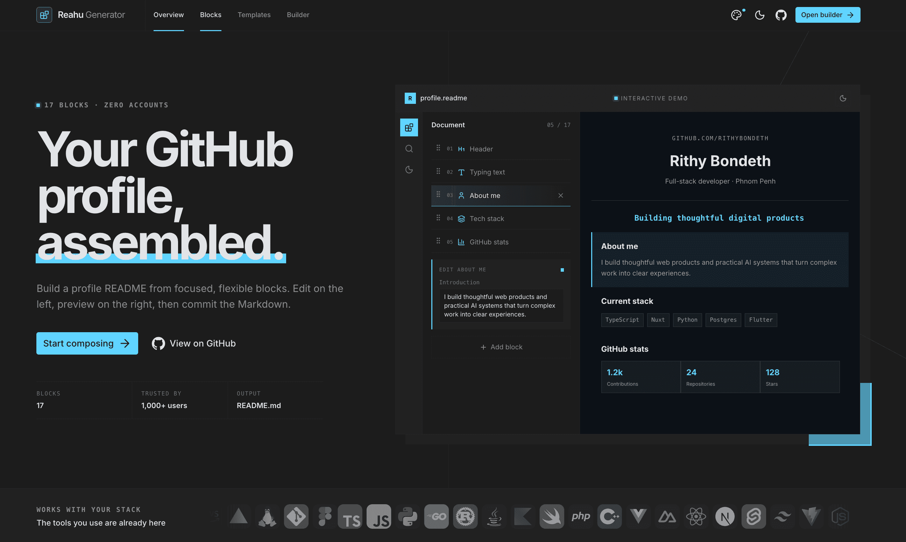The width and height of the screenshot is (906, 542).
Task: Click the Vue stack icon
Action: tap(639, 516)
